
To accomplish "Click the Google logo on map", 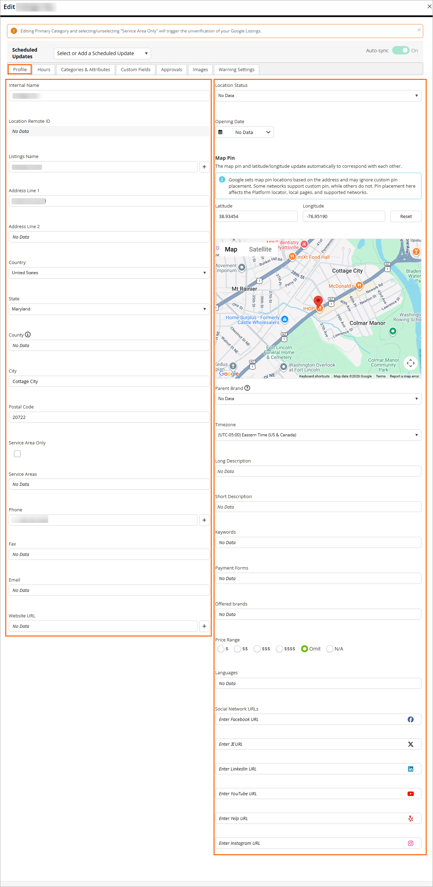I will point(229,374).
